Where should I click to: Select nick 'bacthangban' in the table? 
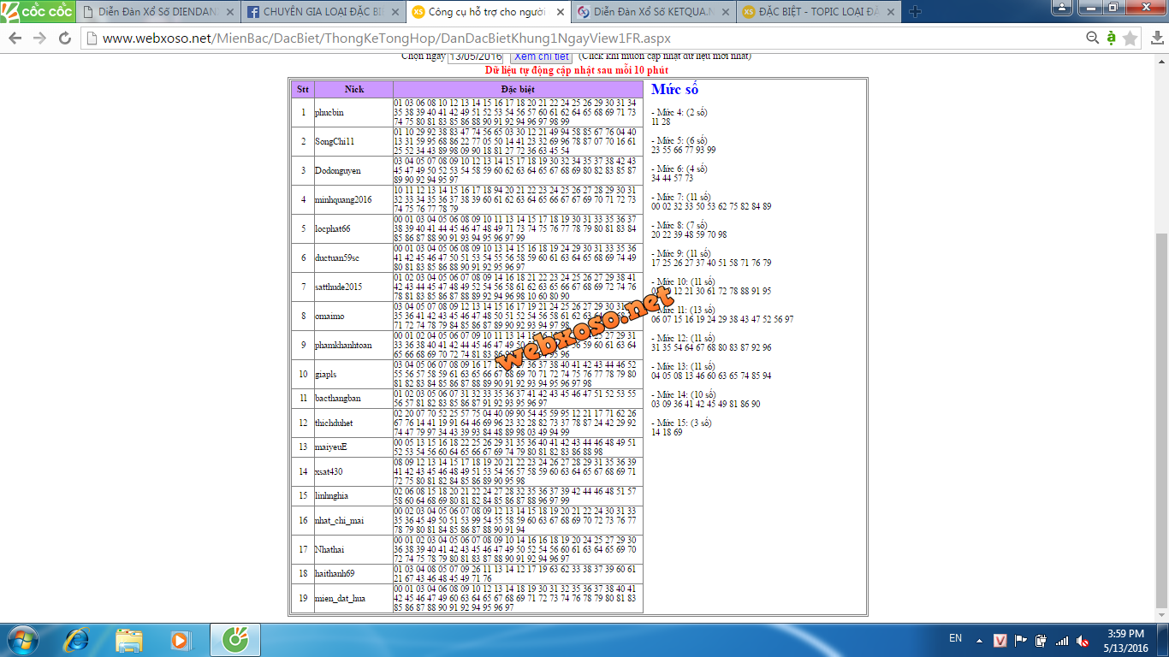pyautogui.click(x=337, y=398)
